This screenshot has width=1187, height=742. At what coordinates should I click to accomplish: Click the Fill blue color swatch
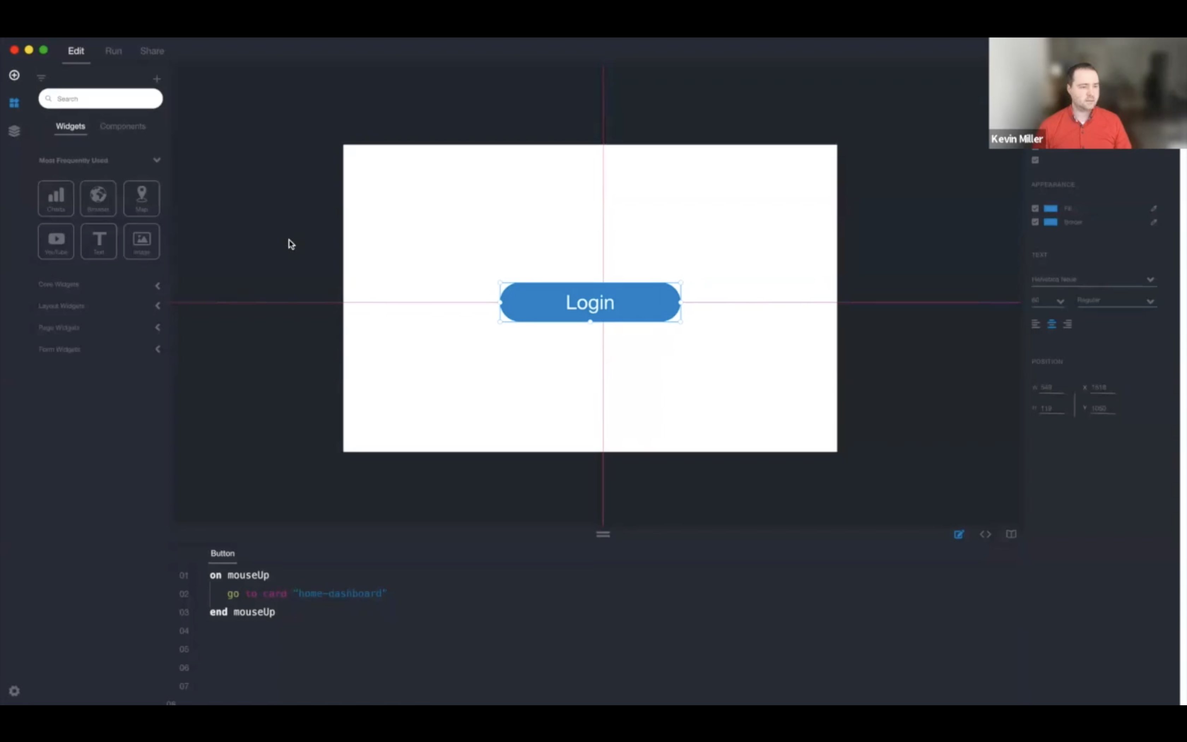[x=1050, y=208]
